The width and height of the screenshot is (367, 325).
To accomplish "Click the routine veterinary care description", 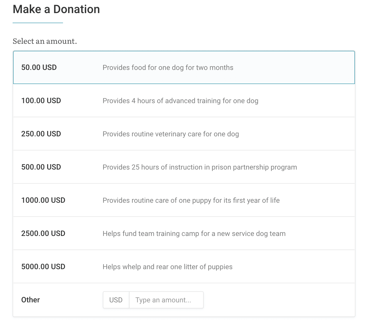I will tap(170, 134).
